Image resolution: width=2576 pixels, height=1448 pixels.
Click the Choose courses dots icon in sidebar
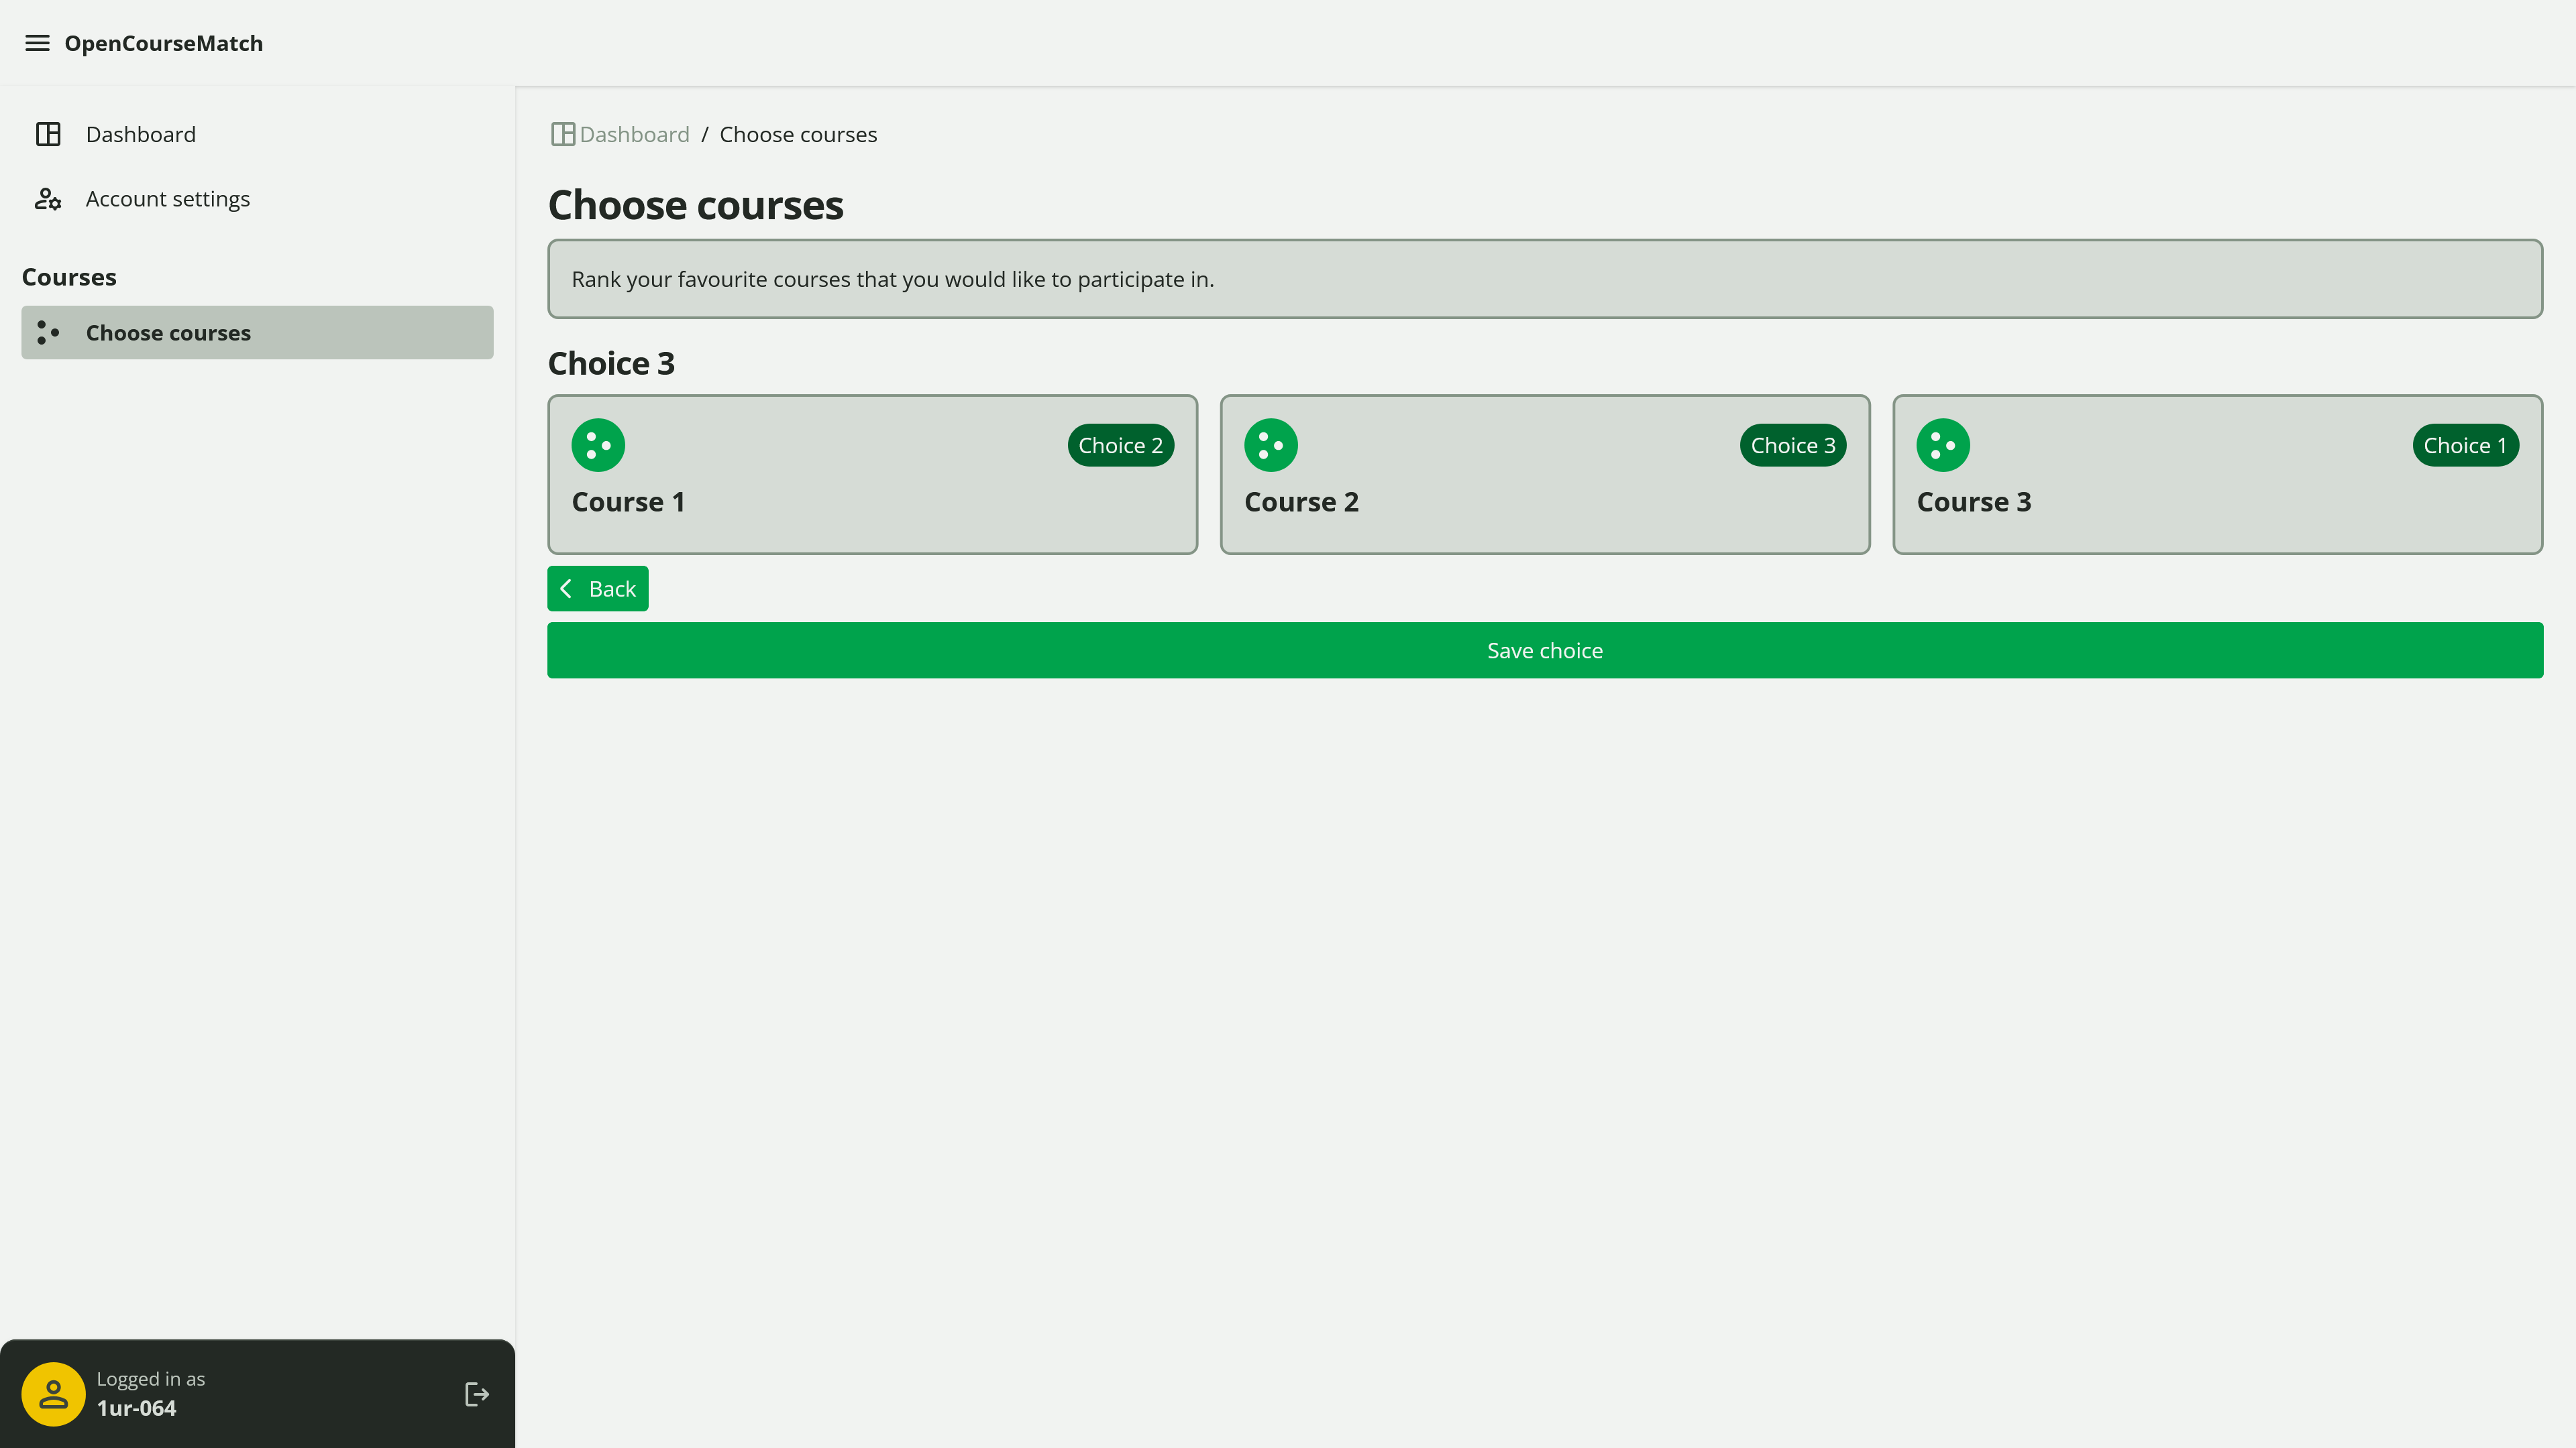click(x=48, y=333)
